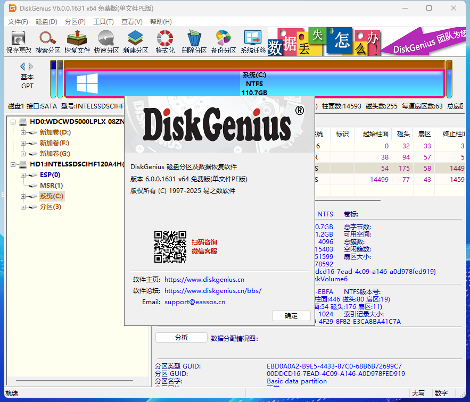Click the 磁头 column header

point(403,134)
